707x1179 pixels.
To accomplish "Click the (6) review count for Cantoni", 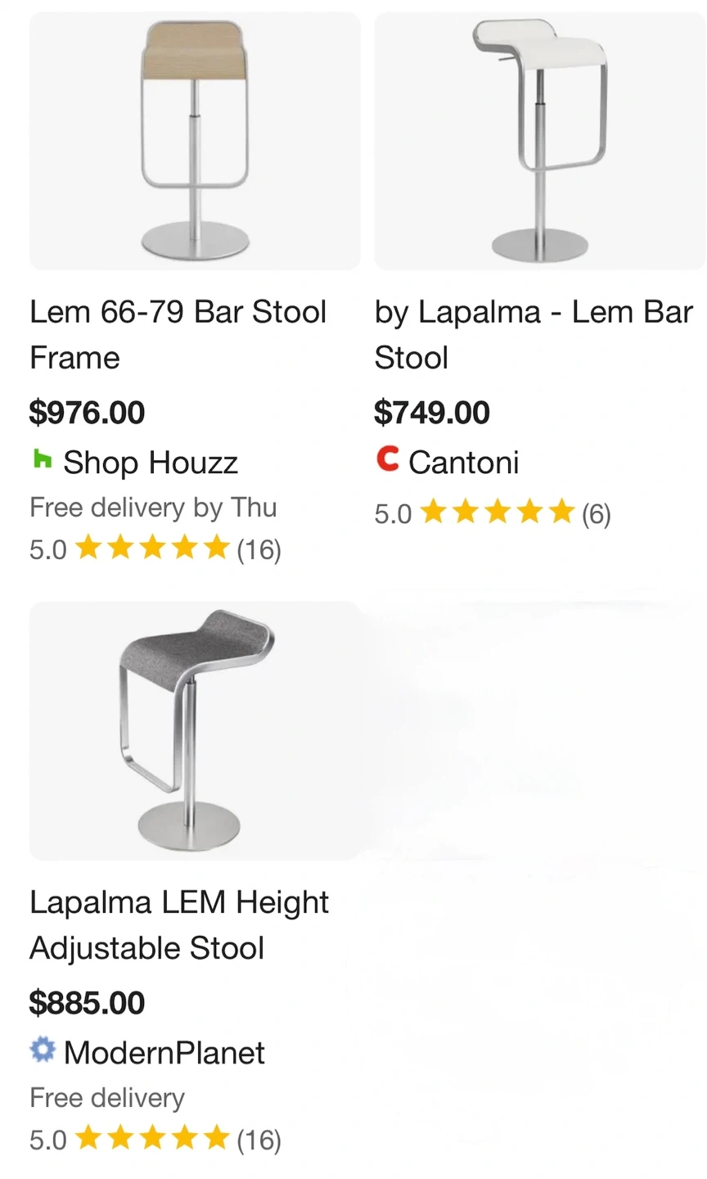I will click(x=596, y=514).
